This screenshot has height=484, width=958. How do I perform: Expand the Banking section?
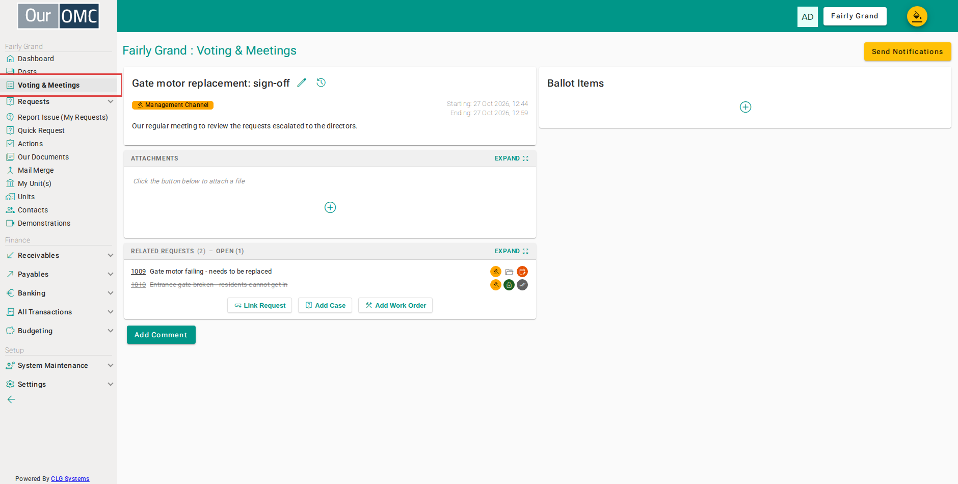point(111,293)
